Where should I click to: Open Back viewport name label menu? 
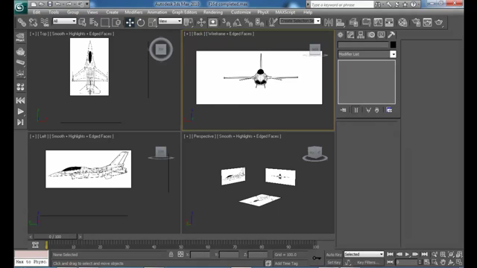(x=198, y=33)
